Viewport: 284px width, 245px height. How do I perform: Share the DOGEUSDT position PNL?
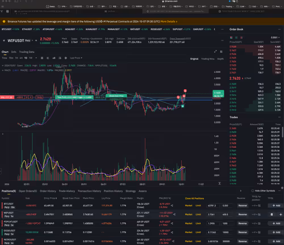[x=172, y=232]
